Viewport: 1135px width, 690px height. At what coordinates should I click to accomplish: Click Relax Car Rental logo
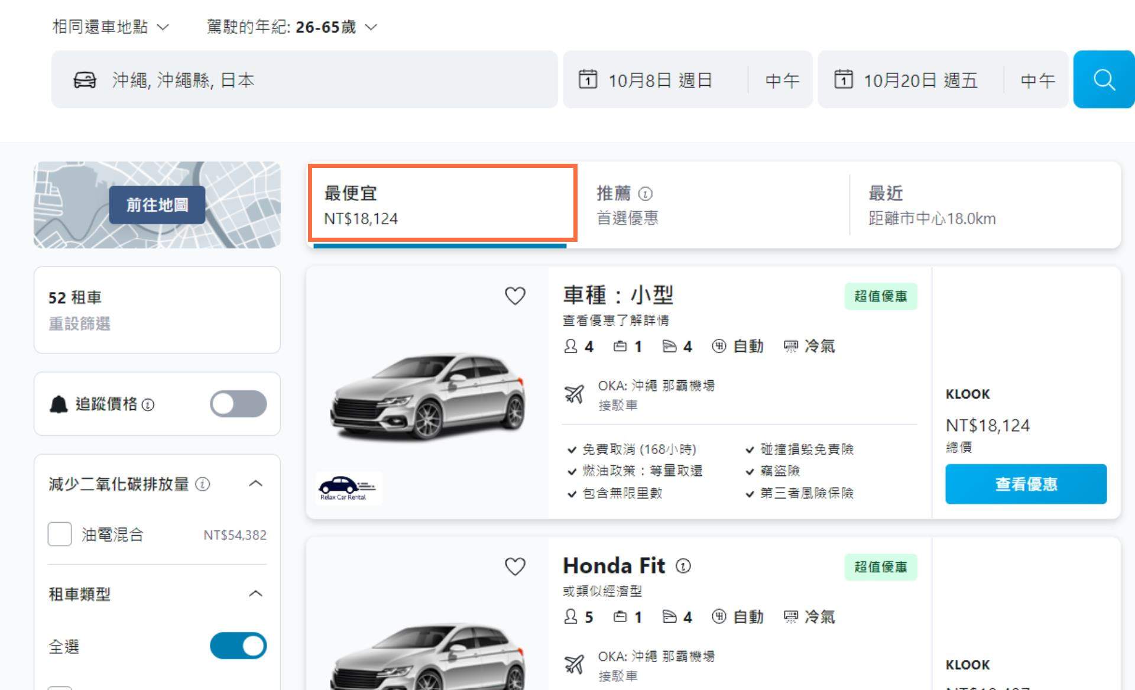(x=348, y=488)
